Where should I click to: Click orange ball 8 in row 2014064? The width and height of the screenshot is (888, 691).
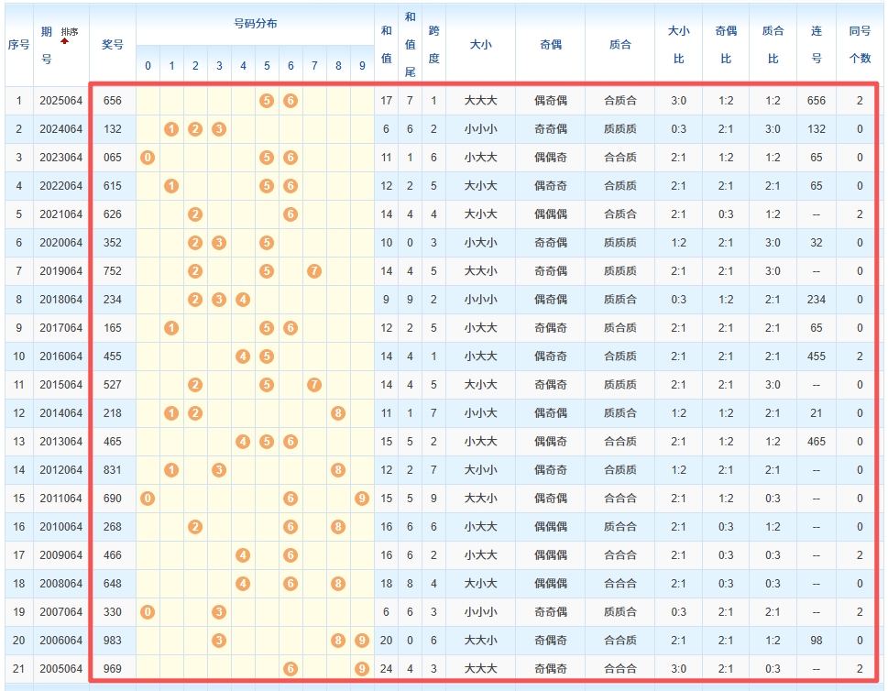point(338,413)
